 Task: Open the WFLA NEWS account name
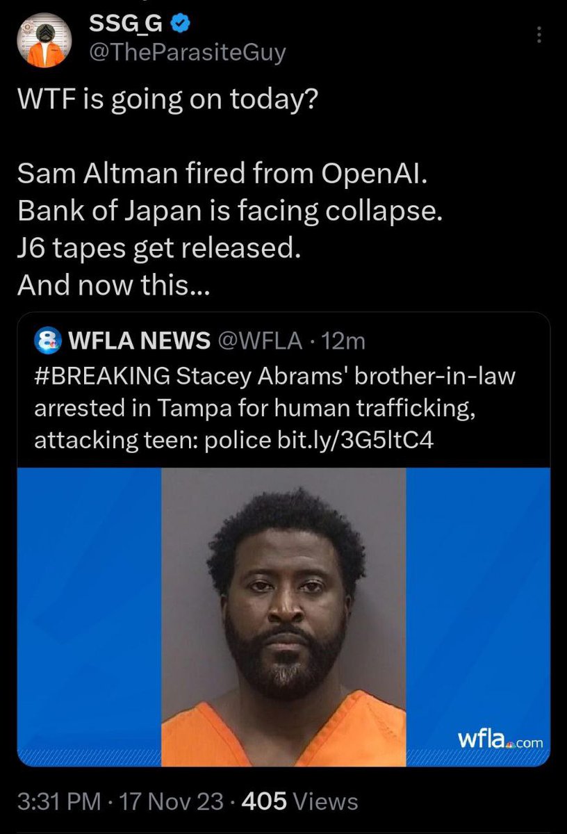tap(138, 340)
